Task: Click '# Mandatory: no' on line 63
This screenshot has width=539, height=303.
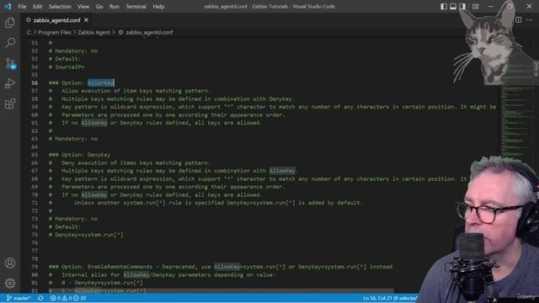Action: coord(73,139)
